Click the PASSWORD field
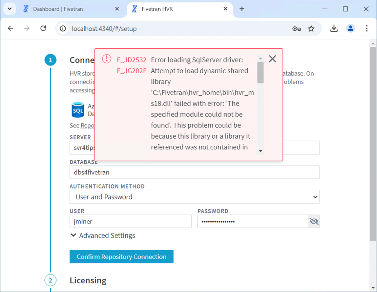The height and width of the screenshot is (292, 377). click(x=253, y=221)
